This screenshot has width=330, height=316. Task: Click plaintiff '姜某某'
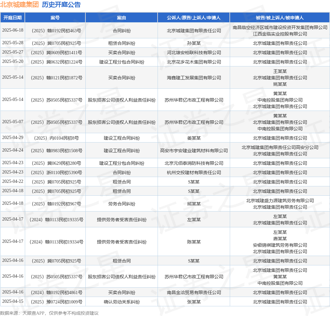coord(194,138)
